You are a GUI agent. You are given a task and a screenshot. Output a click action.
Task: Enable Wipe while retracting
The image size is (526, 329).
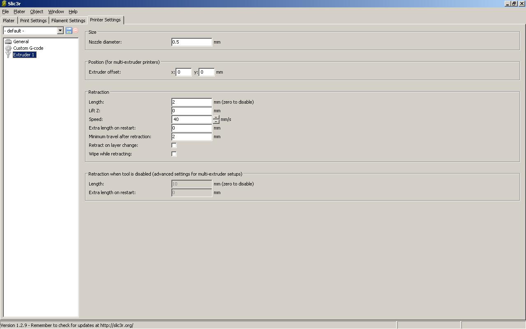click(x=174, y=154)
